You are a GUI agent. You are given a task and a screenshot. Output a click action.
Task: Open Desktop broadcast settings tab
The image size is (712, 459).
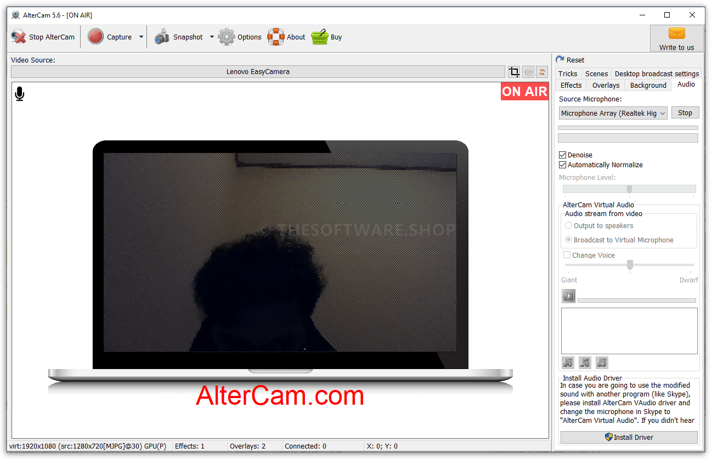click(657, 73)
